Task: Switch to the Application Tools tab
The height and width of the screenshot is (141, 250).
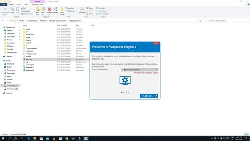Action: click(37, 4)
